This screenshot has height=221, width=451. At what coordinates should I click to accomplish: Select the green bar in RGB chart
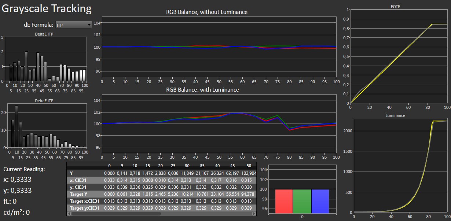coord(302,201)
